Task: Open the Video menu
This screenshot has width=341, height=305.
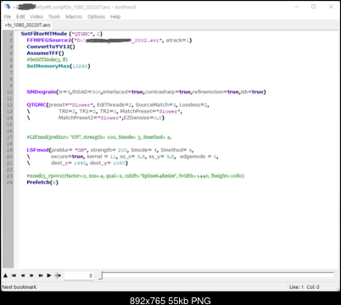Action: click(36, 17)
